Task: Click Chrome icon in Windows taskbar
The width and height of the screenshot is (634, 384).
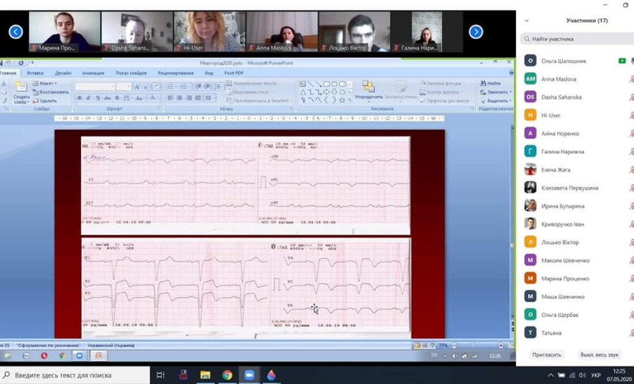Action: (x=227, y=375)
